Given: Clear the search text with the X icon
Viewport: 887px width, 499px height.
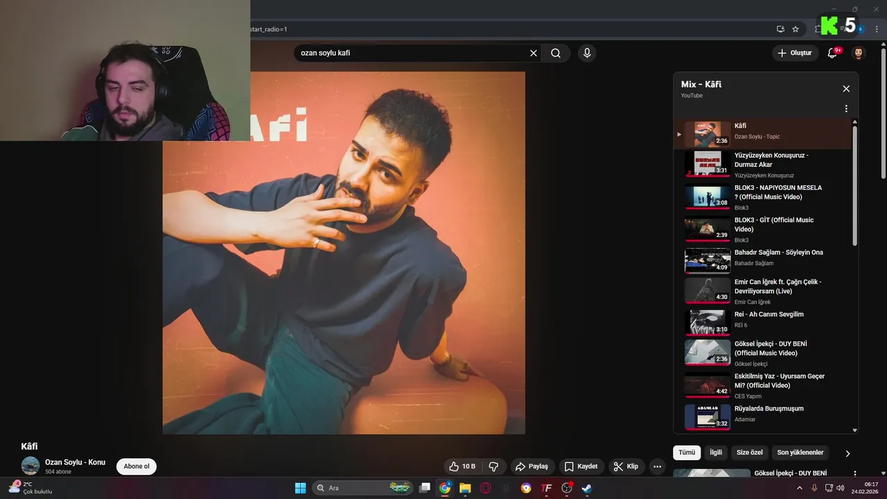Looking at the screenshot, I should pyautogui.click(x=534, y=53).
